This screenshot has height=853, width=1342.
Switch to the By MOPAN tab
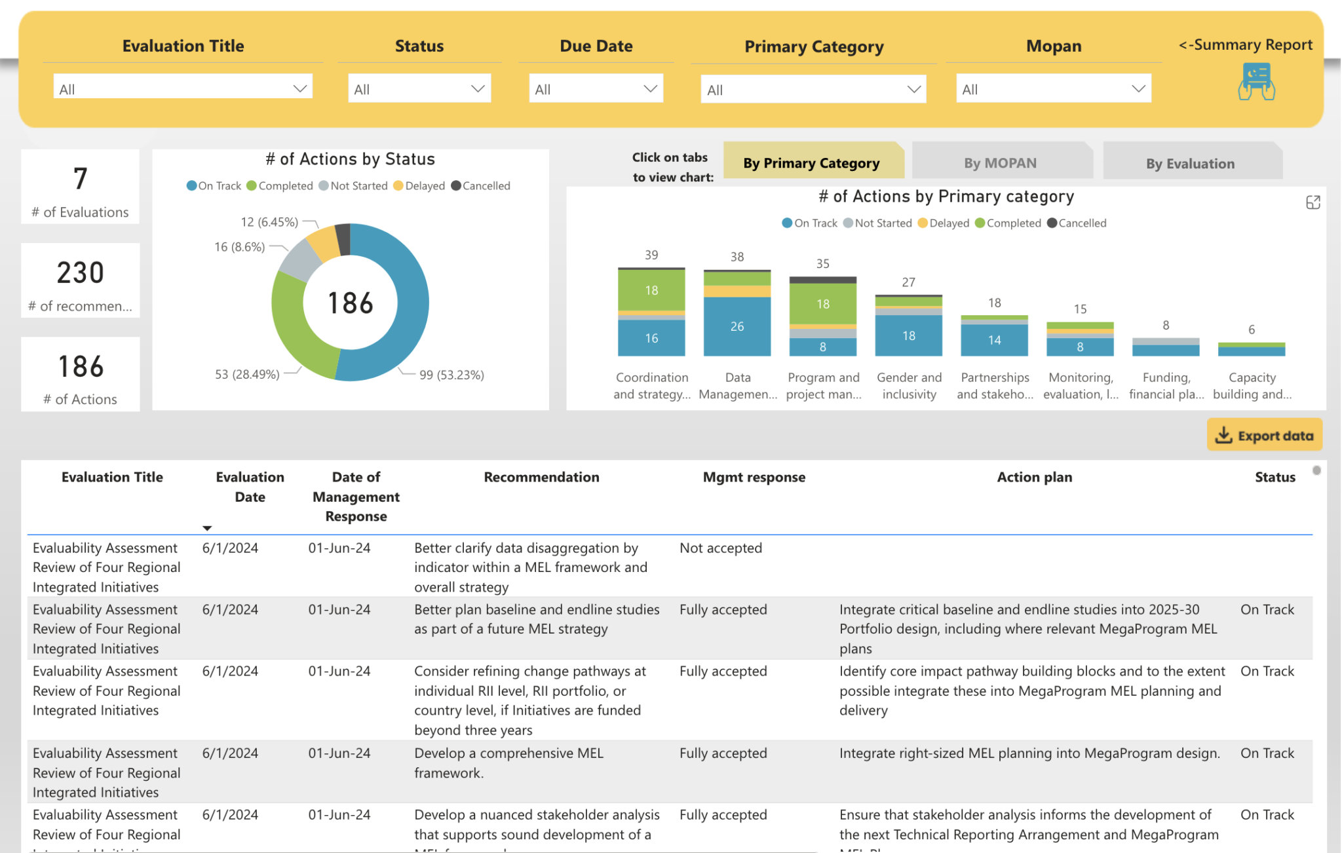(1001, 162)
